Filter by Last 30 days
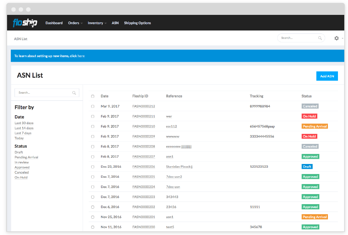The height and width of the screenshot is (235, 348). pyautogui.click(x=24, y=123)
